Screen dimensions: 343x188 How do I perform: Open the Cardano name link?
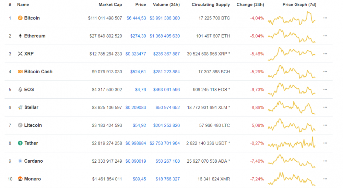coord(33,161)
